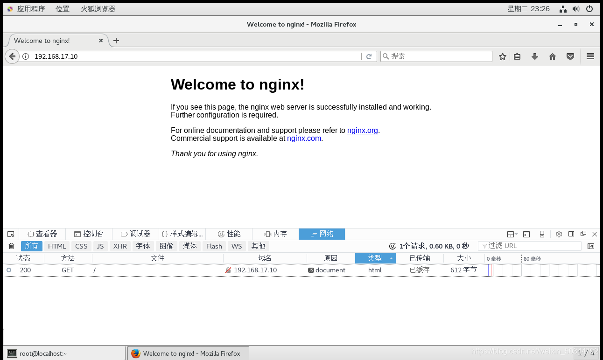Toggle the JS network filter
The height and width of the screenshot is (360, 603).
(100, 246)
